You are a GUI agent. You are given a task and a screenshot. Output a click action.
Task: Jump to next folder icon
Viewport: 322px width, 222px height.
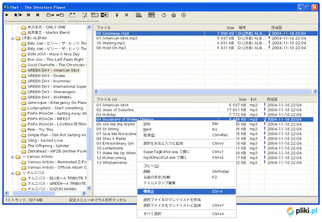[x=60, y=15]
